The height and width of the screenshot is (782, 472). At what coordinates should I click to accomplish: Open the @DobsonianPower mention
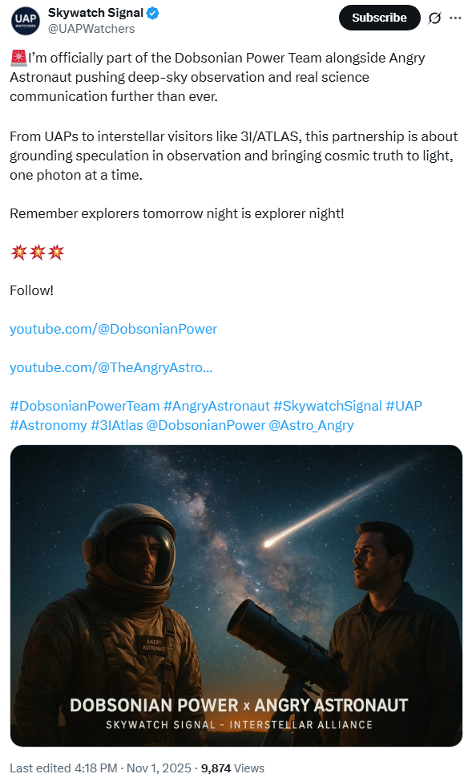click(x=206, y=425)
